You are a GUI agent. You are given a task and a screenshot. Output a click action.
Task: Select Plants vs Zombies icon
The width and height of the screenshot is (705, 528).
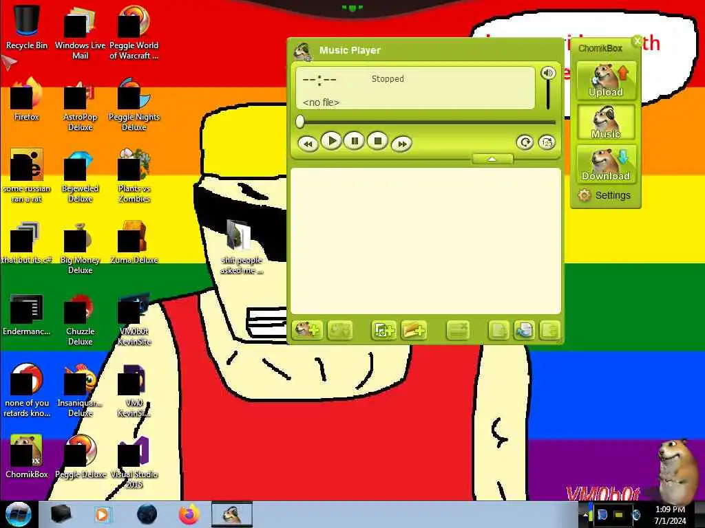[x=134, y=176]
